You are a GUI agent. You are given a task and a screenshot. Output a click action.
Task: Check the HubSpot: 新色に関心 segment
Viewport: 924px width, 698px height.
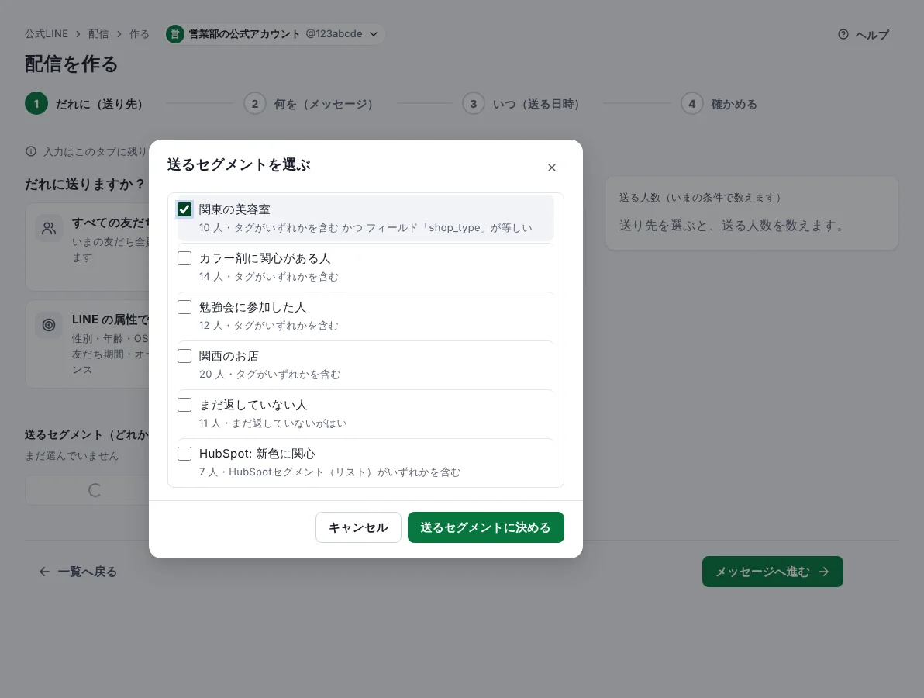pos(184,454)
